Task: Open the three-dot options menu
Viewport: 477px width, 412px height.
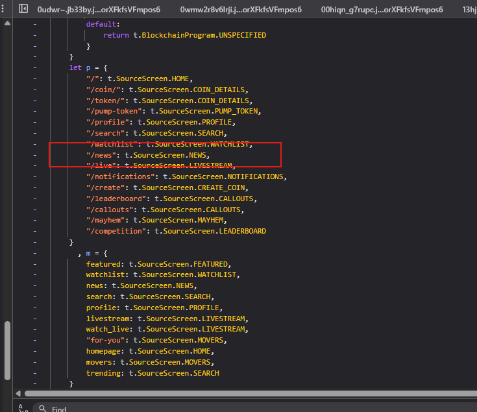Action: [3, 8]
